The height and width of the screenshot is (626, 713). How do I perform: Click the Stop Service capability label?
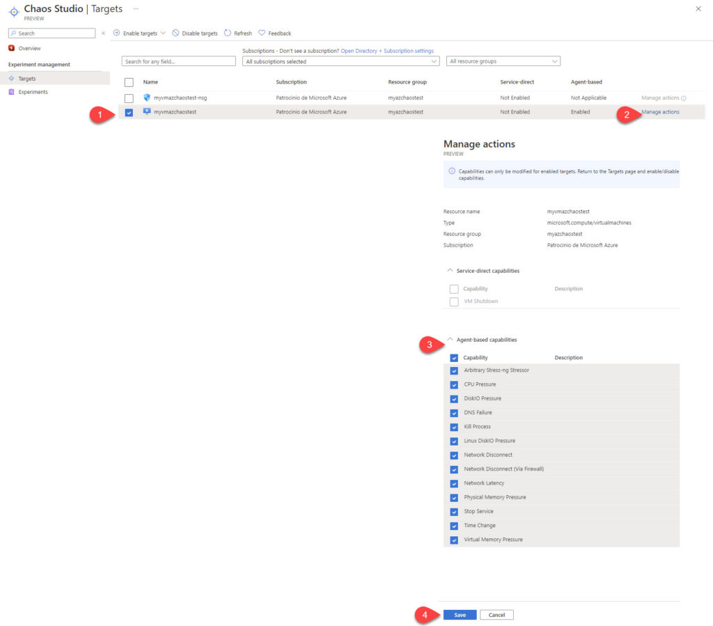pos(478,511)
